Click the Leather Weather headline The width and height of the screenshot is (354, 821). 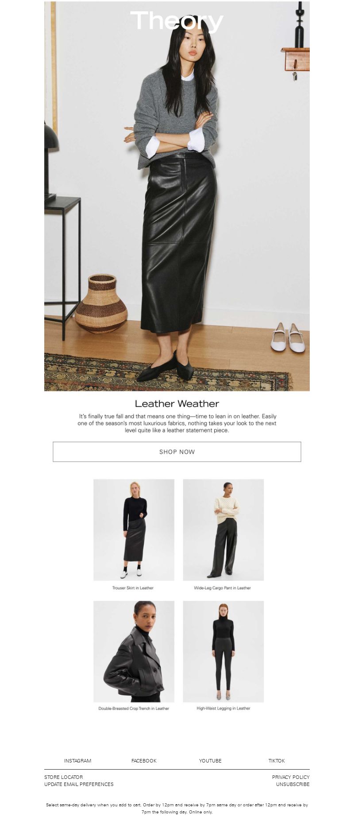[177, 404]
